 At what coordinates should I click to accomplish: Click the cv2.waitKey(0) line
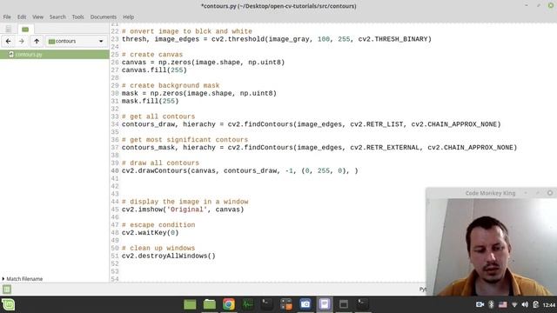151,233
